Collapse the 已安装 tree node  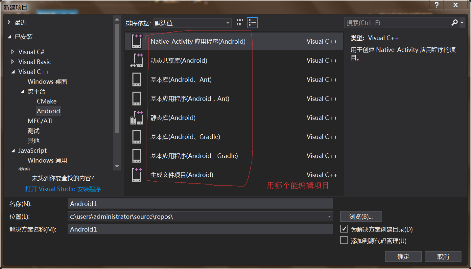point(10,37)
